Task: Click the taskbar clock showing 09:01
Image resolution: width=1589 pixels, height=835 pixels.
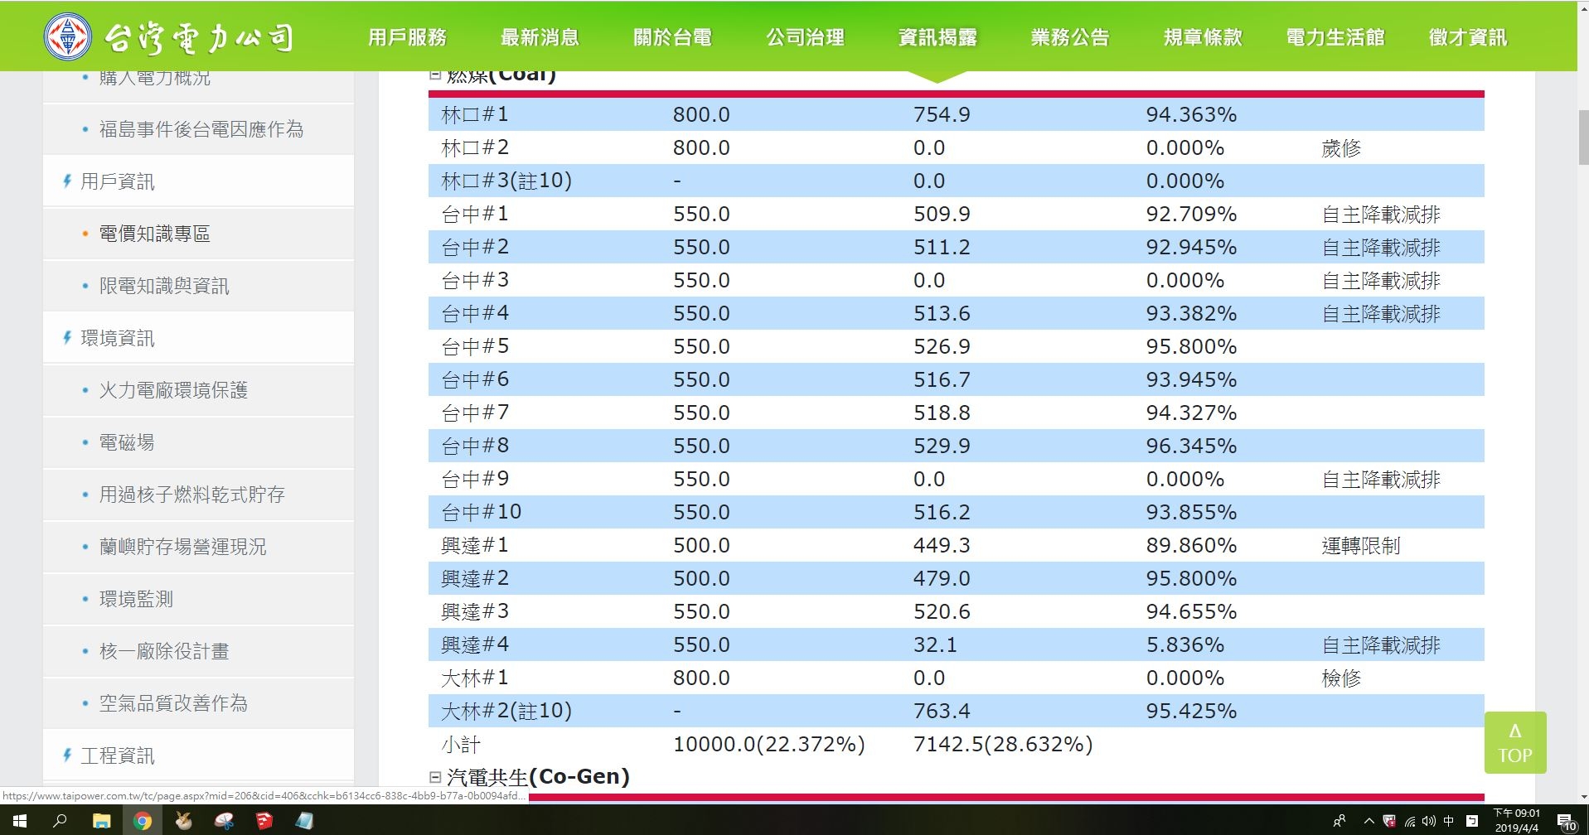Action: (1517, 820)
